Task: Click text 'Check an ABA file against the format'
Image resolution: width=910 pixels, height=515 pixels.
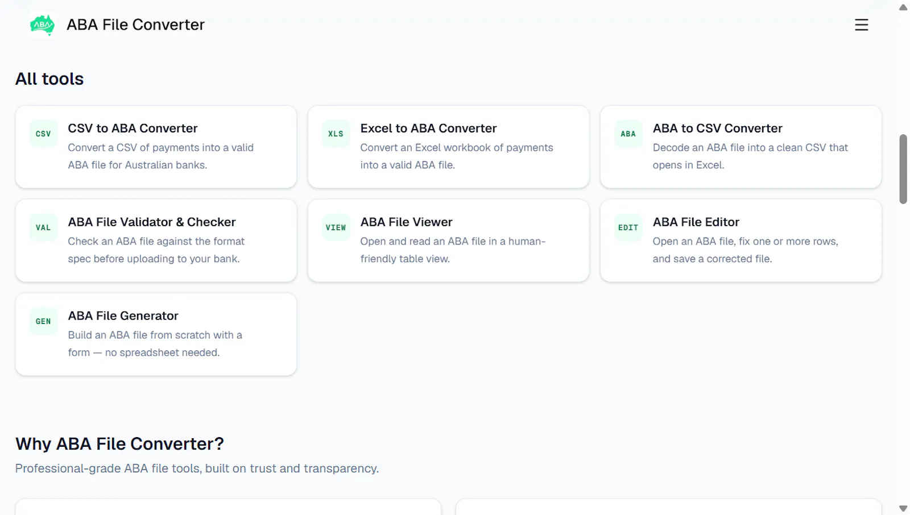Action: 156,242
